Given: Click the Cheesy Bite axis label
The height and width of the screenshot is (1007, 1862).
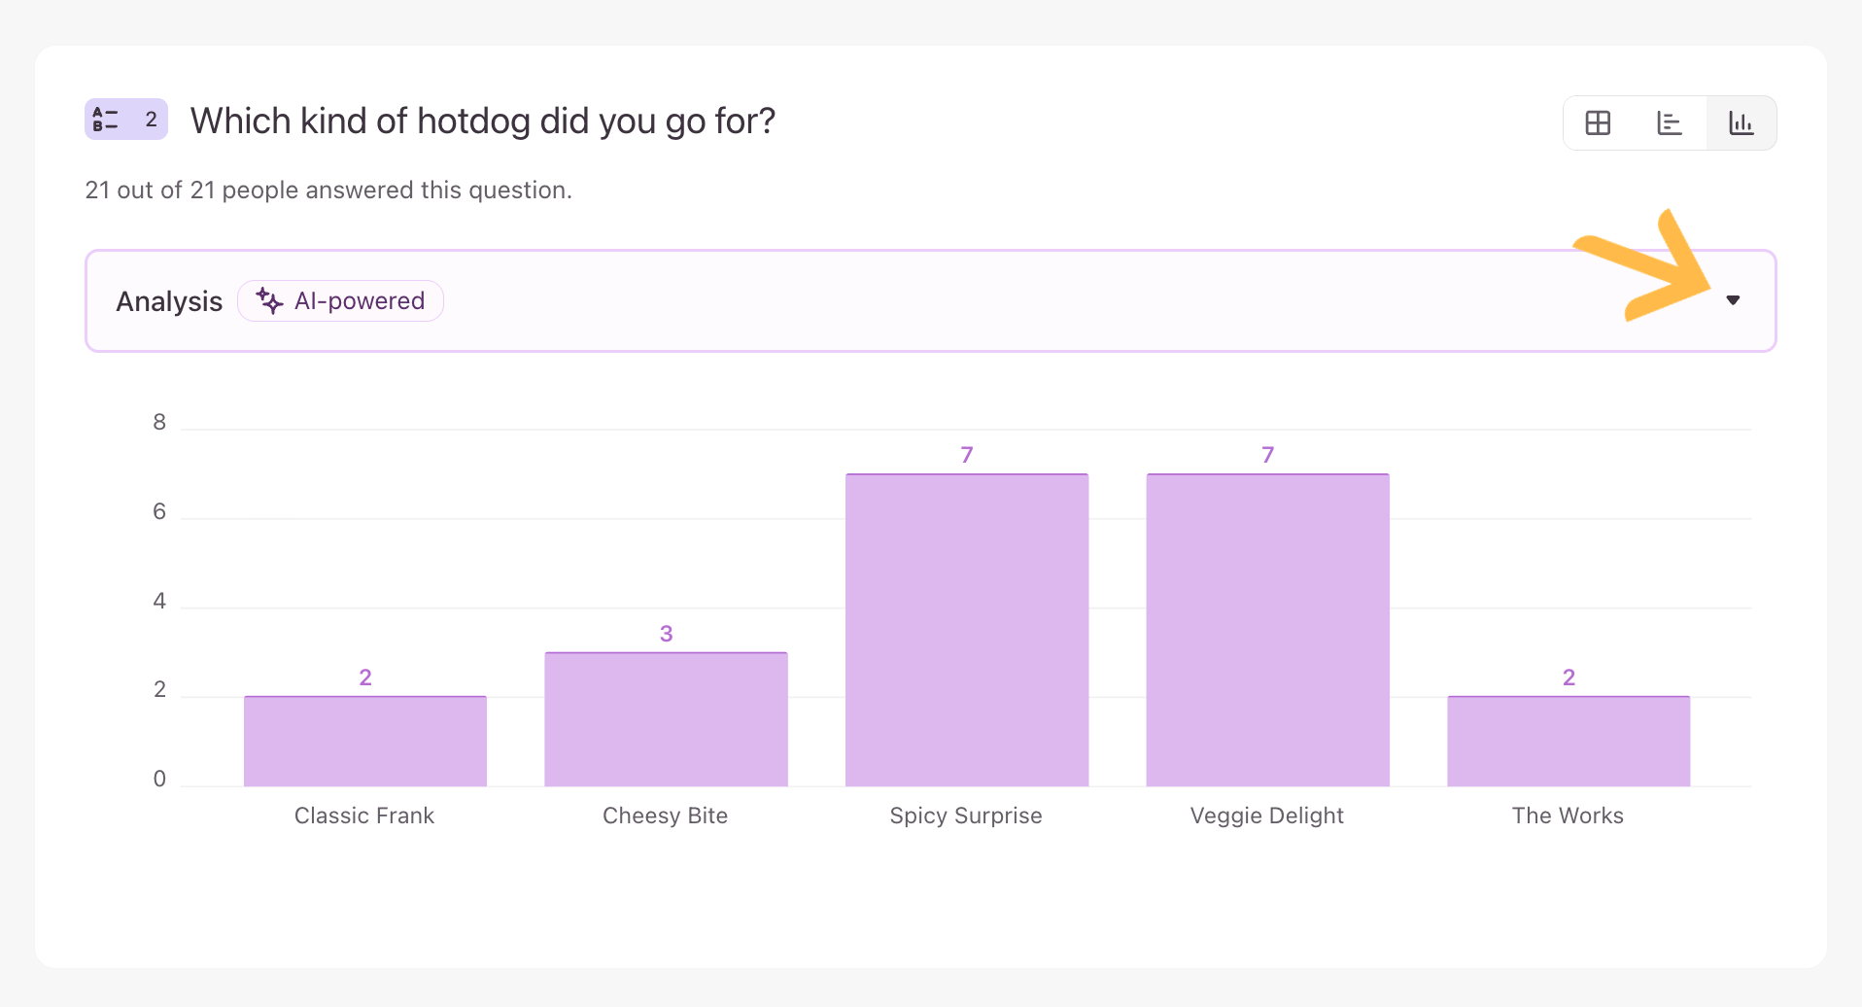Looking at the screenshot, I should tap(666, 816).
